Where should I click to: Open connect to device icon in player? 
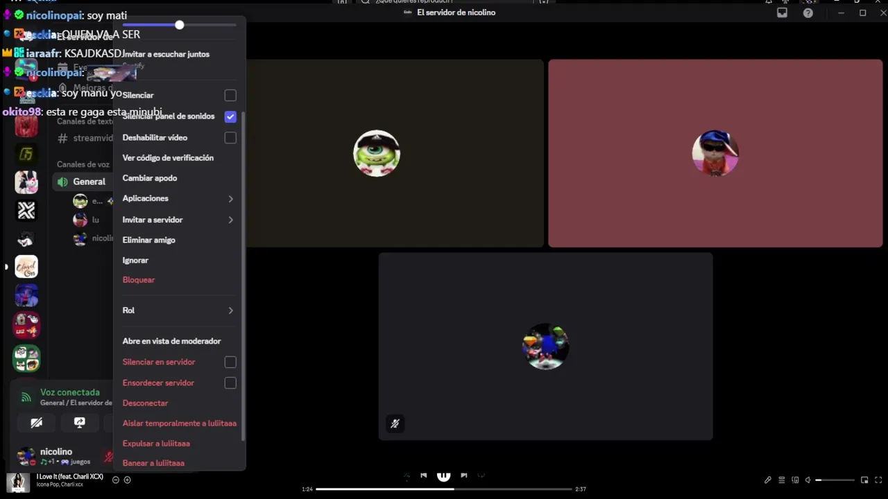795,480
